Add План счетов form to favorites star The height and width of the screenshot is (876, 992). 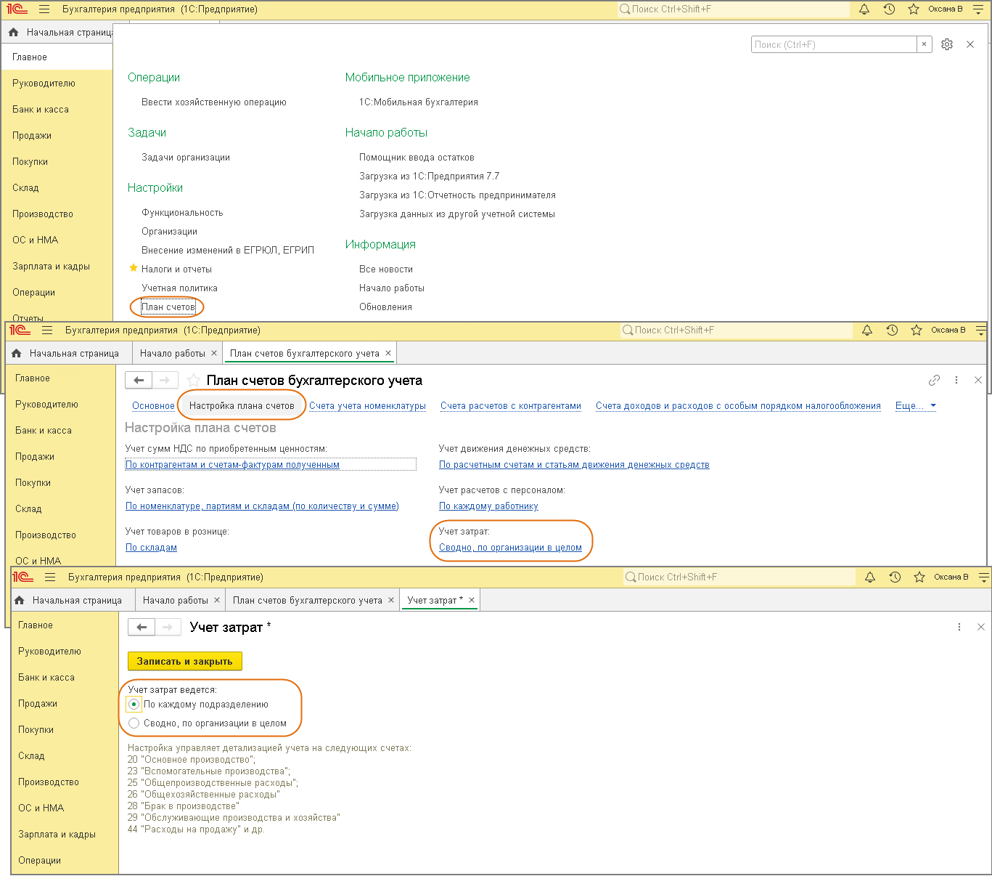tap(193, 380)
